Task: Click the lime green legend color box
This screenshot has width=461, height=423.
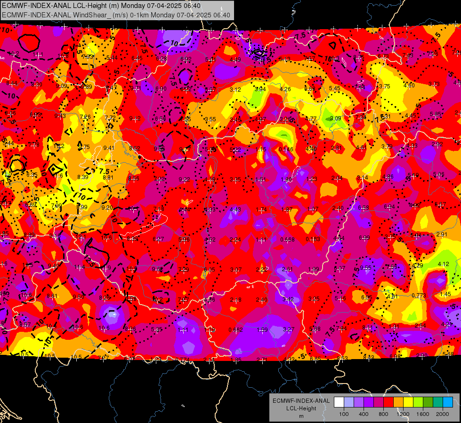Action: (x=418, y=402)
